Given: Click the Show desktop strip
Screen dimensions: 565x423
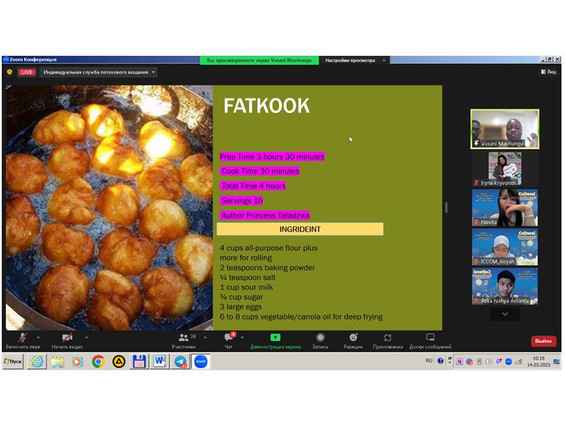Looking at the screenshot, I should [557, 361].
